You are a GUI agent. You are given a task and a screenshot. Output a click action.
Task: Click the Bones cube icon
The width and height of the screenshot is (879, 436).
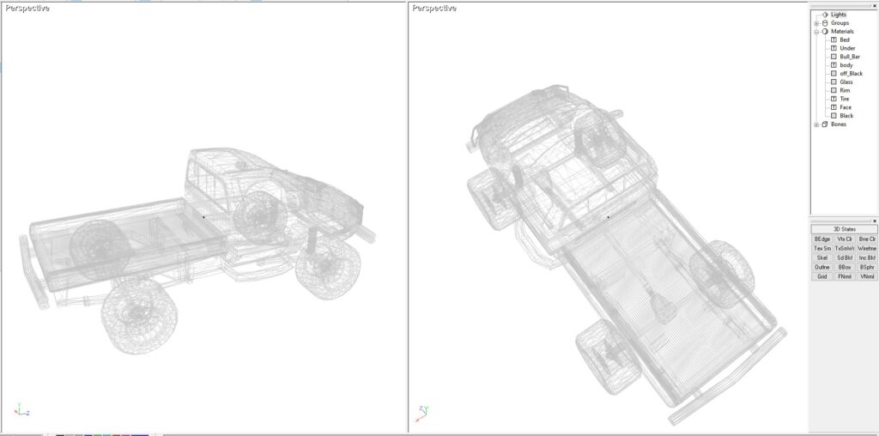pyautogui.click(x=825, y=124)
